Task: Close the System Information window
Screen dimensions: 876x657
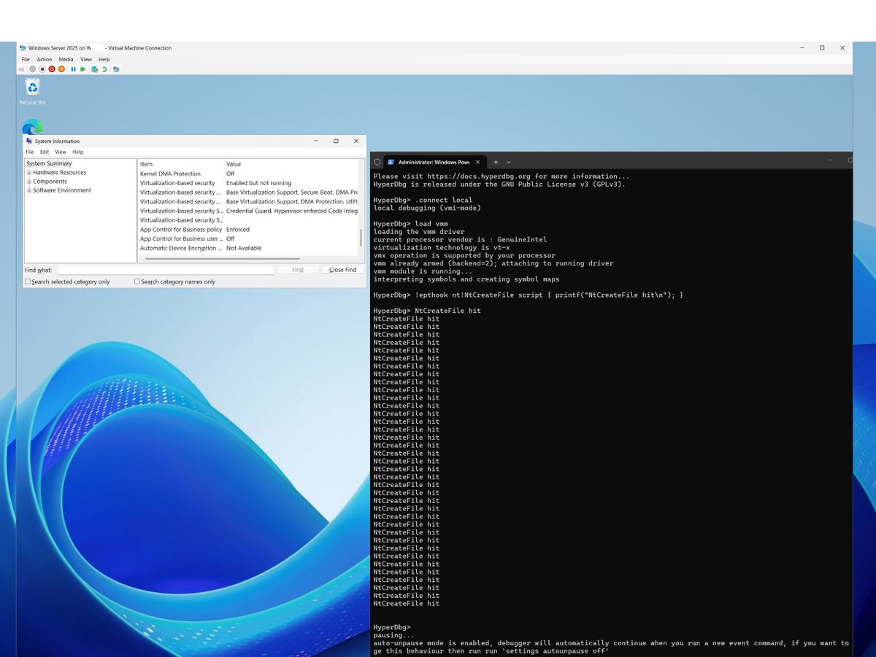Action: pyautogui.click(x=356, y=141)
